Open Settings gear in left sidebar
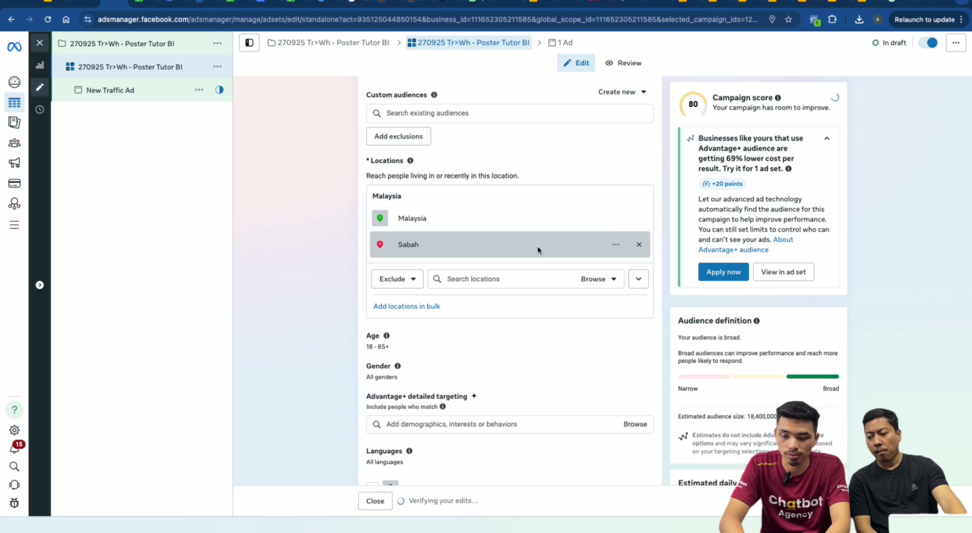This screenshot has height=533, width=972. 14,430
